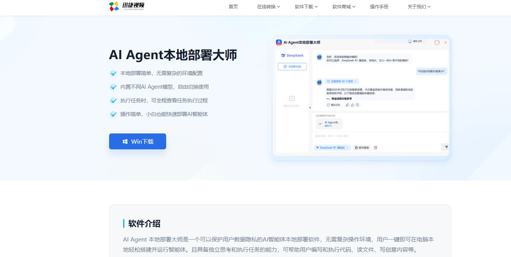Click the 迅捷视频 logo
The height and width of the screenshot is (257, 511).
pyautogui.click(x=127, y=6)
